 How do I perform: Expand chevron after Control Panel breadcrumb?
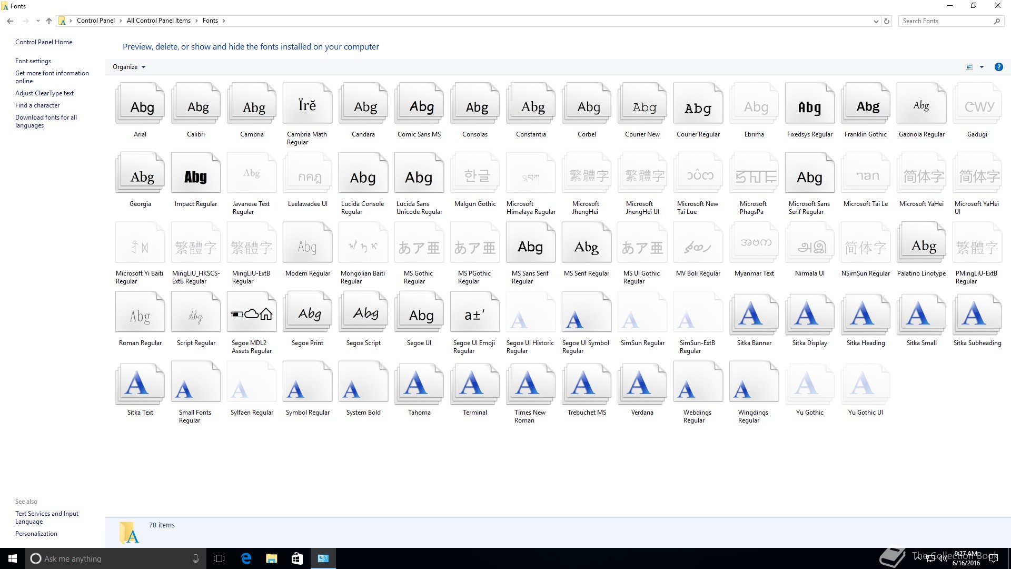click(x=121, y=21)
